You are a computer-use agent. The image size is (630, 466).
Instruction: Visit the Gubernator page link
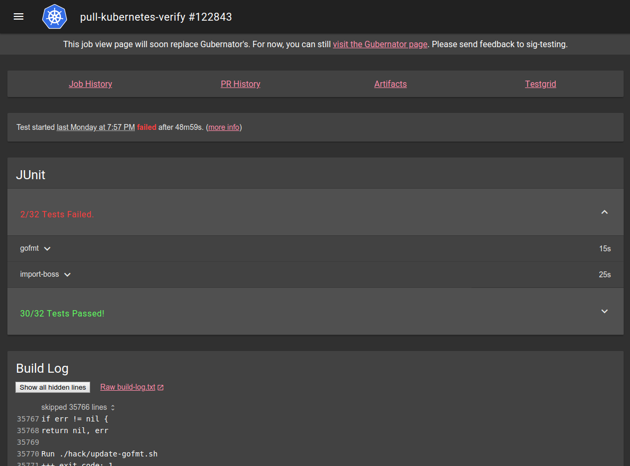point(380,45)
